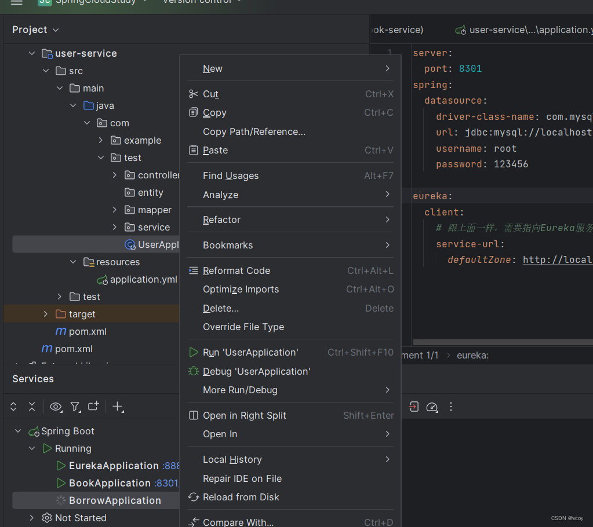Click the editor horizontal scrollbar
This screenshot has height=527, width=593.
click(x=503, y=342)
